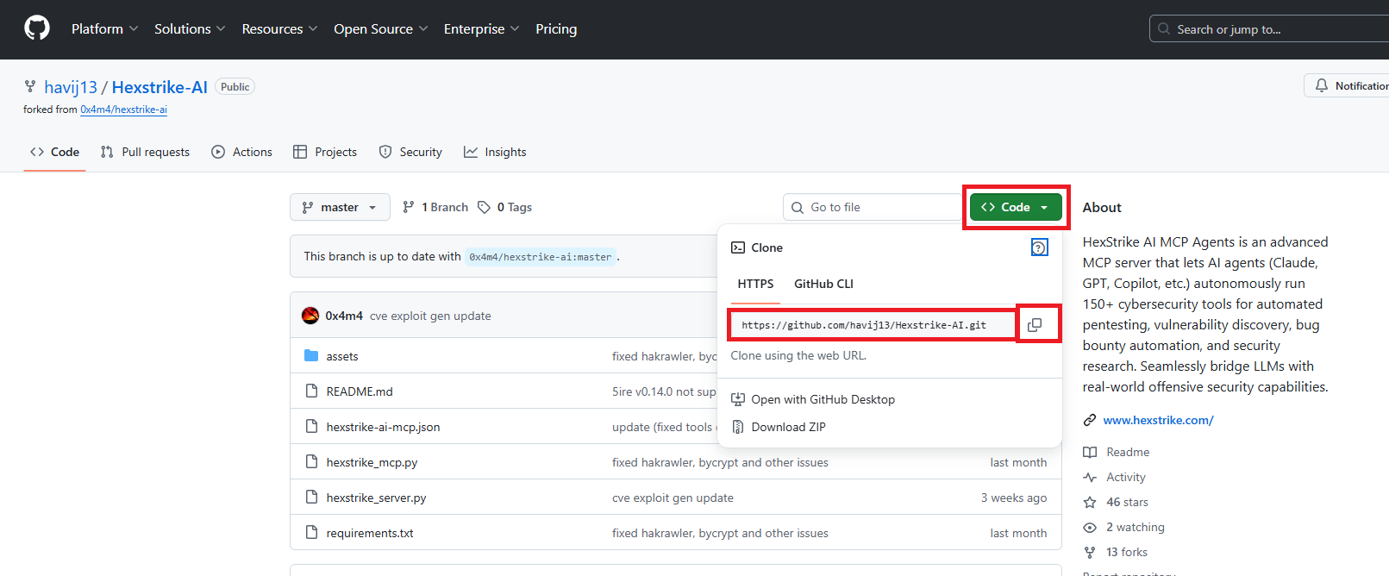The height and width of the screenshot is (576, 1389).
Task: Click the 1 Branch icon
Action: 409,207
